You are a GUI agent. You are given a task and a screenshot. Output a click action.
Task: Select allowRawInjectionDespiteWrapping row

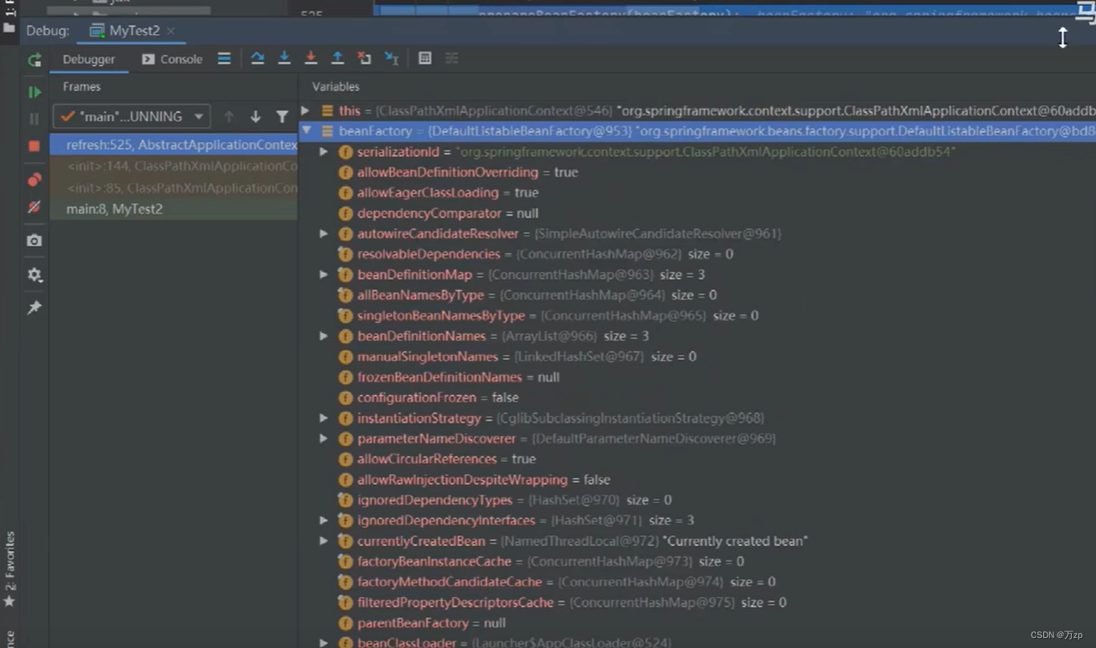(697, 479)
